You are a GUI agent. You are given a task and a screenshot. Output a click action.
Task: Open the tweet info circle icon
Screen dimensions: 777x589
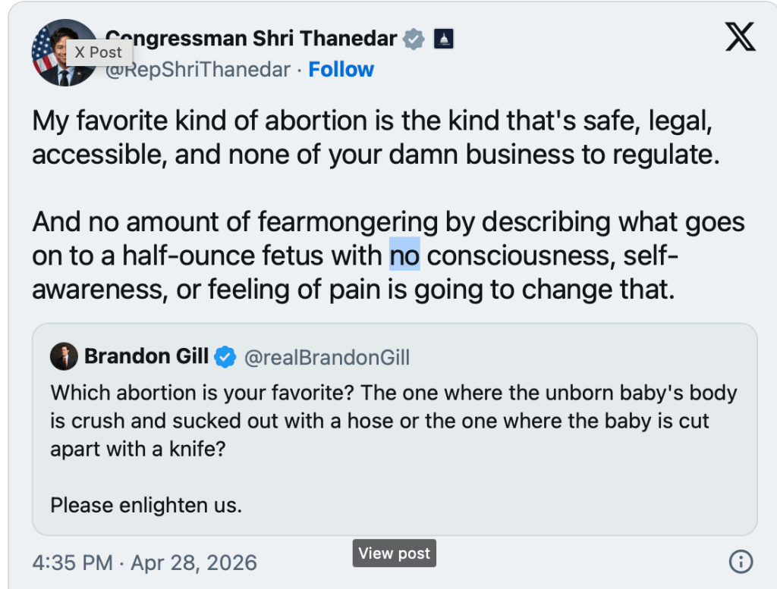point(740,562)
